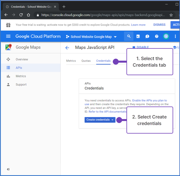Open the hamburger navigation menu
This screenshot has width=180, height=176.
click(8, 36)
